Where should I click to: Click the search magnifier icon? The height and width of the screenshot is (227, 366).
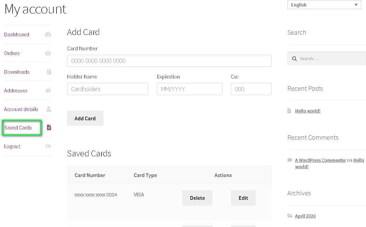point(294,59)
